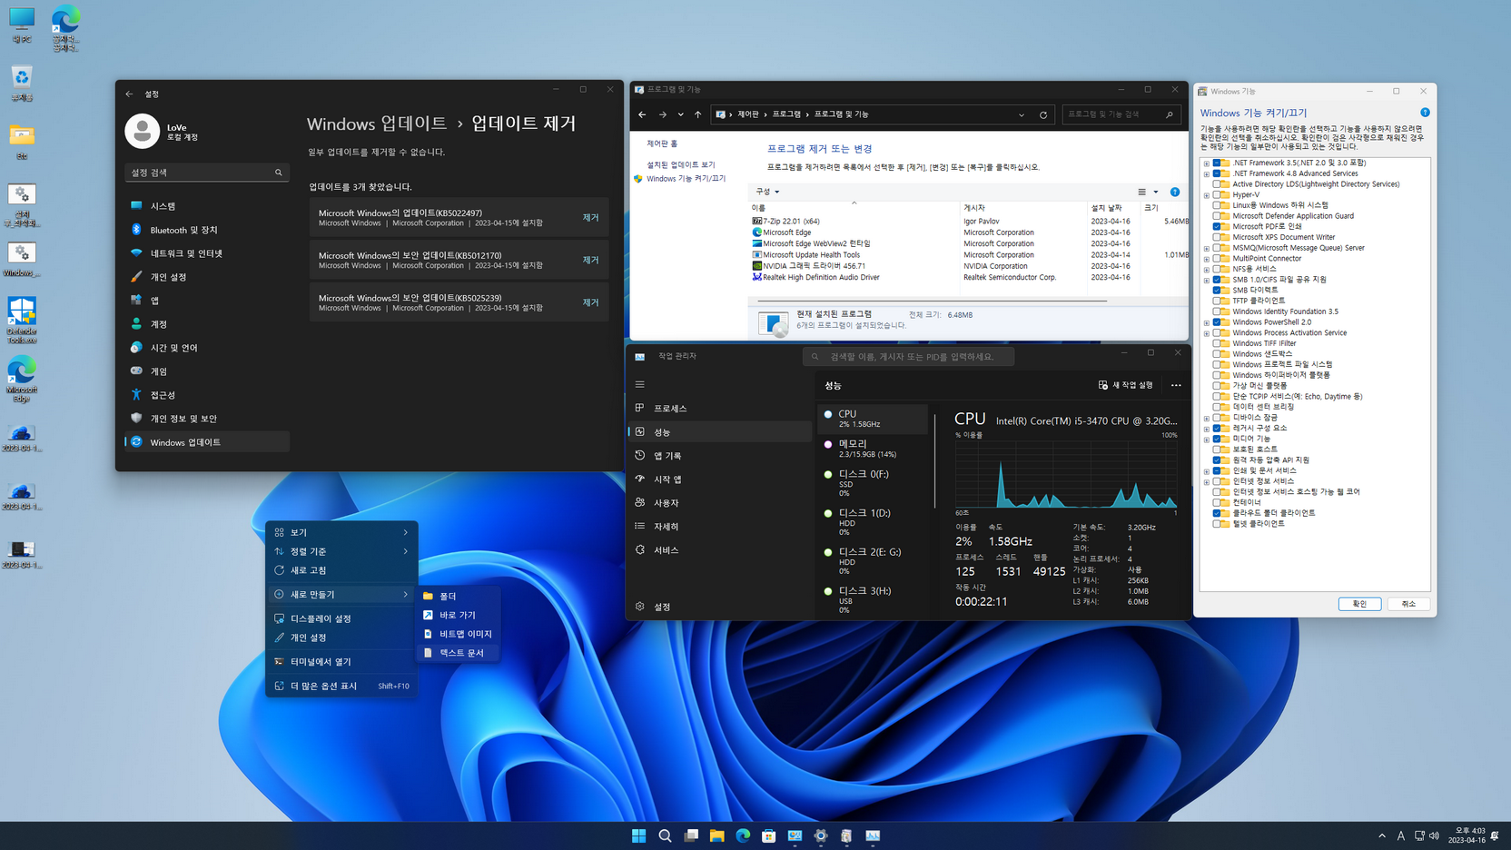
Task: Open view options dropdown arrow in Programs window
Action: coord(1156,192)
